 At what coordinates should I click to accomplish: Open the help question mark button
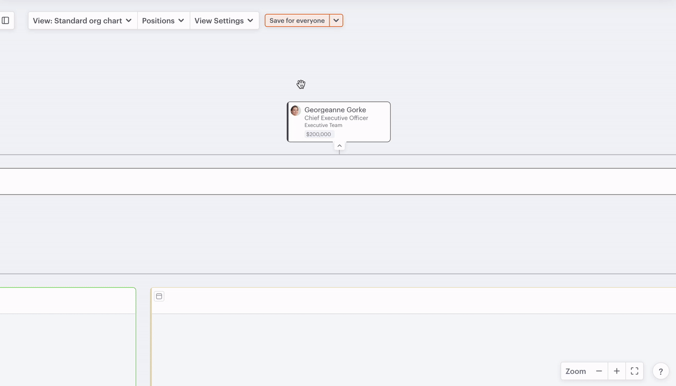click(660, 371)
